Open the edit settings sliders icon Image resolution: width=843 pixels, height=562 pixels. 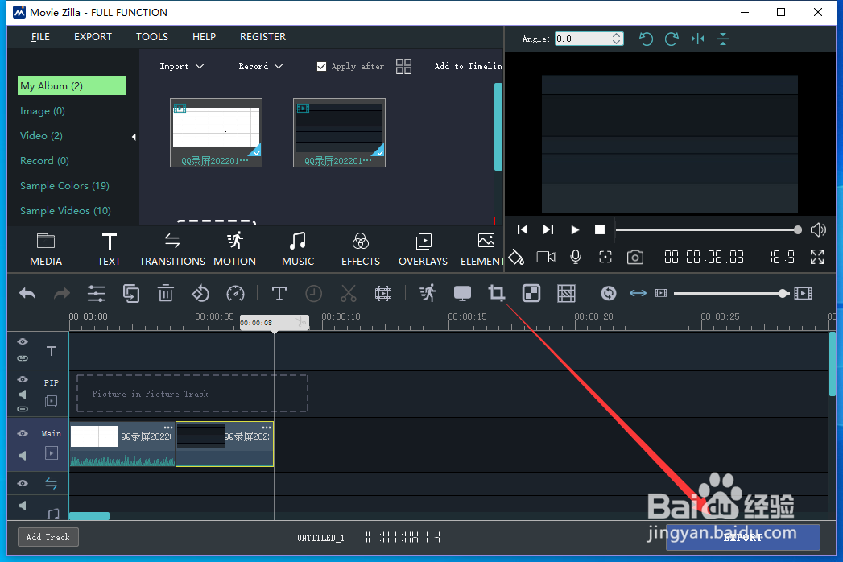click(97, 294)
